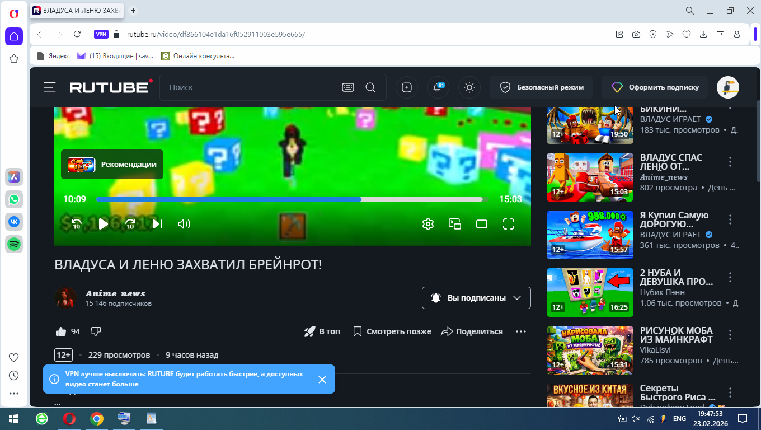Open the Нубик Пэнн channel link
The width and height of the screenshot is (761, 430).
[x=663, y=292]
